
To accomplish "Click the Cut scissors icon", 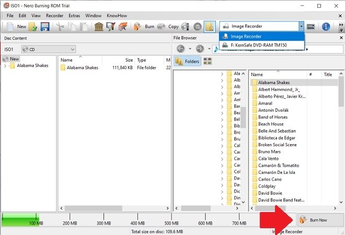I will (x=60, y=27).
